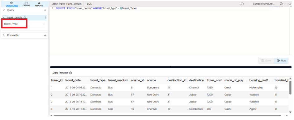Screen dimensions: 294x120
Task: Click the travel_medium column header
Action: 118,80
